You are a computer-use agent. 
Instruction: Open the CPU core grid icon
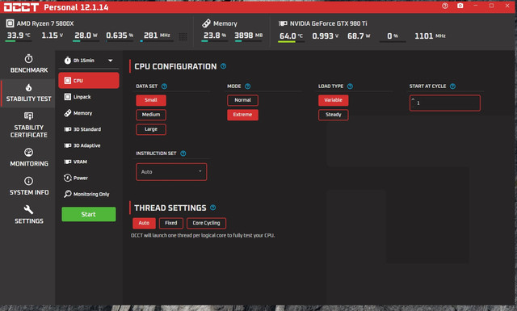(x=183, y=36)
